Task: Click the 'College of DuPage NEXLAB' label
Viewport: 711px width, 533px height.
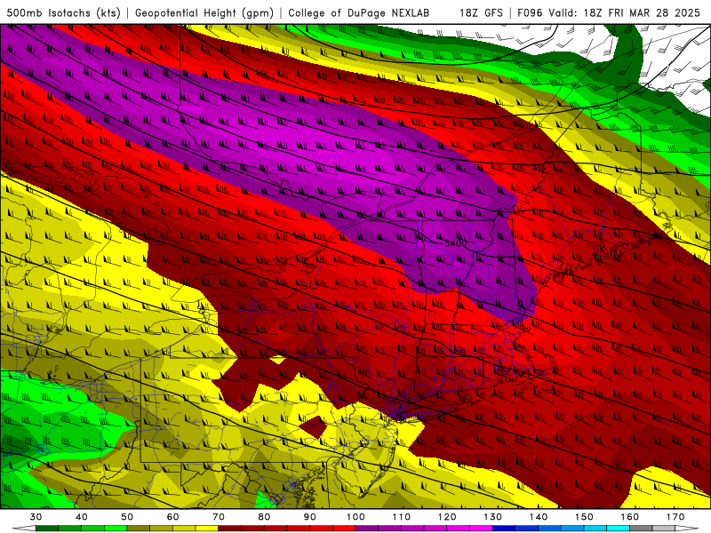Action: point(359,13)
